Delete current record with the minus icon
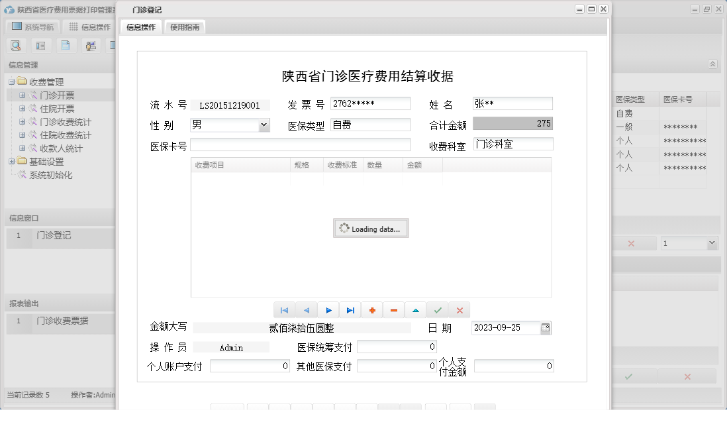Viewport: 727px width, 434px height. (x=393, y=309)
